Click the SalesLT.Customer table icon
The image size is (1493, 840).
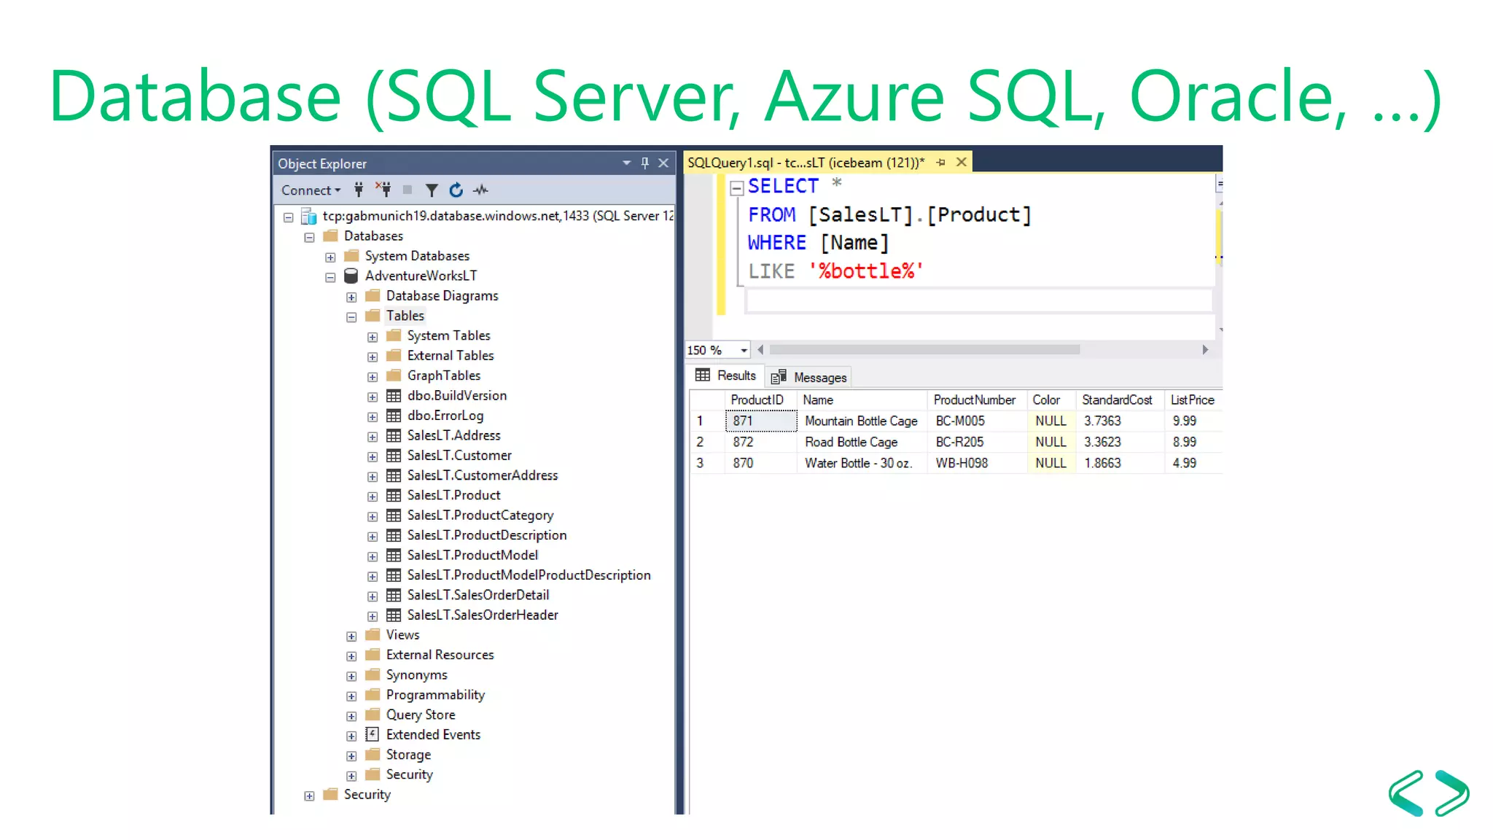[394, 456]
